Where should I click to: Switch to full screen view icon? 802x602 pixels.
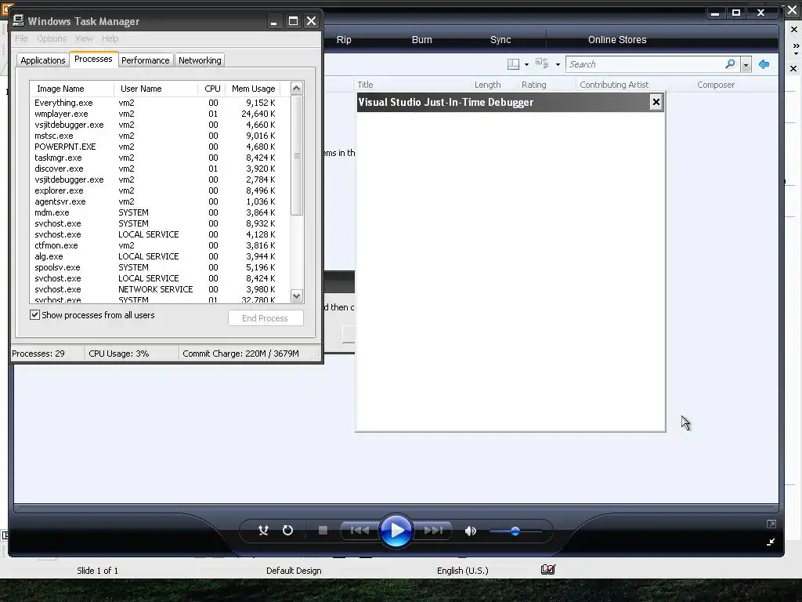pyautogui.click(x=771, y=524)
